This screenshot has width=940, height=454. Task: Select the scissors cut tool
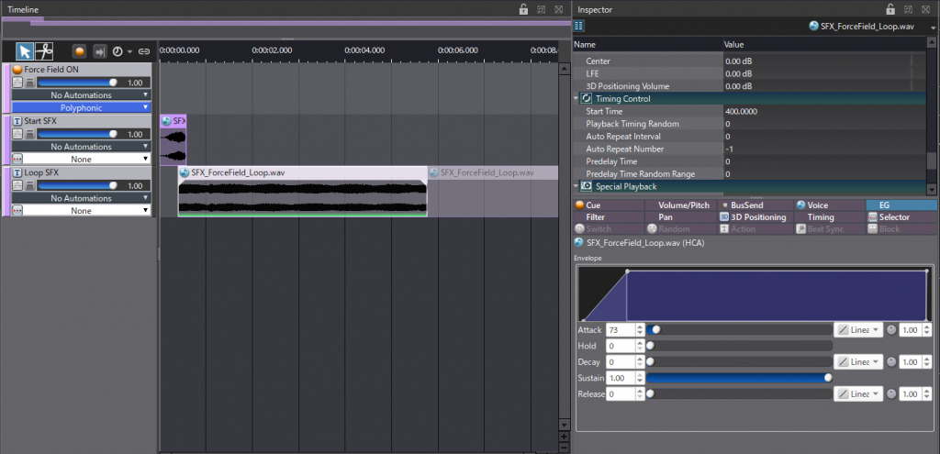pos(44,51)
